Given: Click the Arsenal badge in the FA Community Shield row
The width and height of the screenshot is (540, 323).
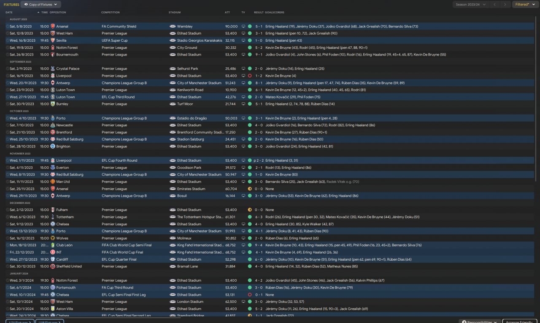Looking at the screenshot, I should (53, 27).
